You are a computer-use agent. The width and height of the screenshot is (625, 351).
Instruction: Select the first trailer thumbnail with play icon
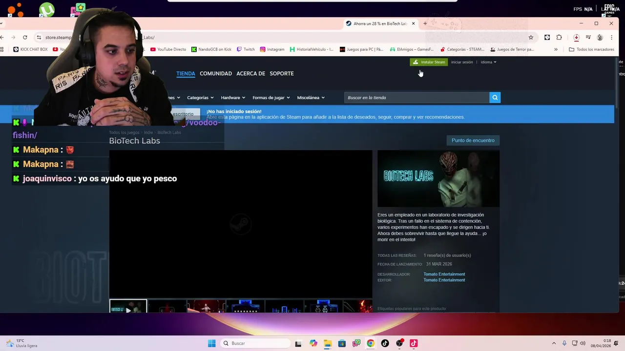click(x=128, y=306)
